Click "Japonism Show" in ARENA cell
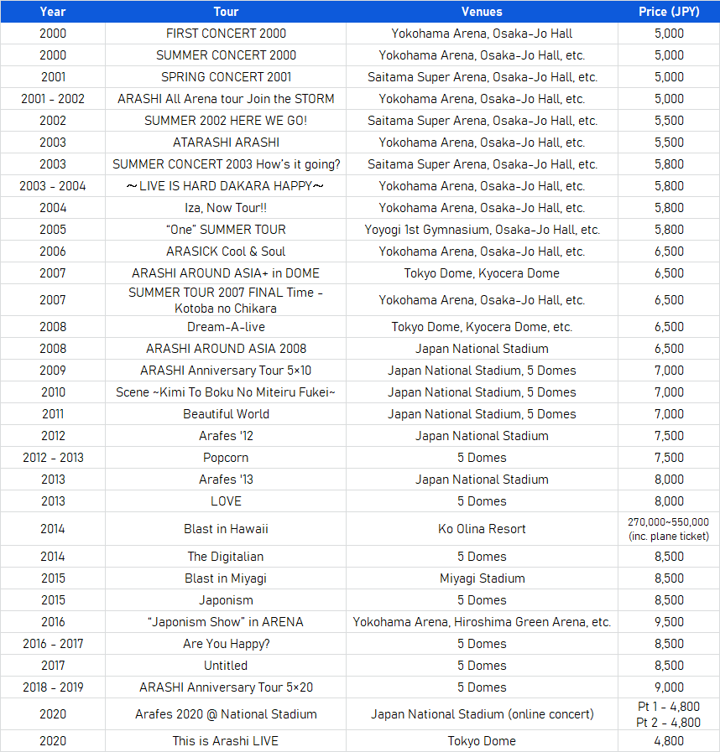The height and width of the screenshot is (752, 720). pyautogui.click(x=226, y=622)
